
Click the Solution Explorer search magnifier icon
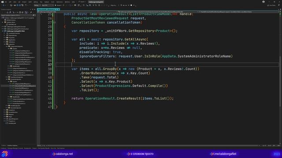tap(33, 15)
